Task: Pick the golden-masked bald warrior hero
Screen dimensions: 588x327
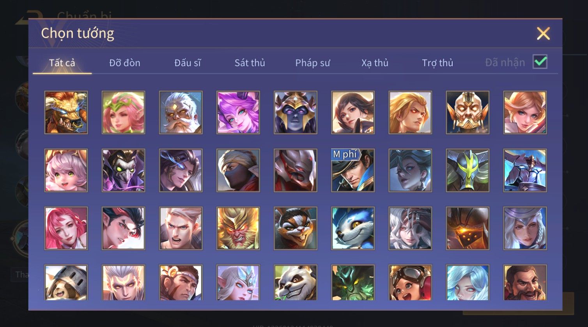Action: click(x=468, y=112)
